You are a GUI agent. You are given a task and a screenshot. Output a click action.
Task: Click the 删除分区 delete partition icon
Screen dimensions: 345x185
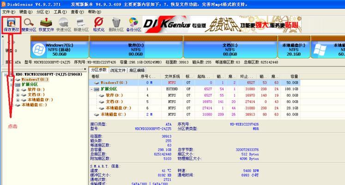coord(116,25)
